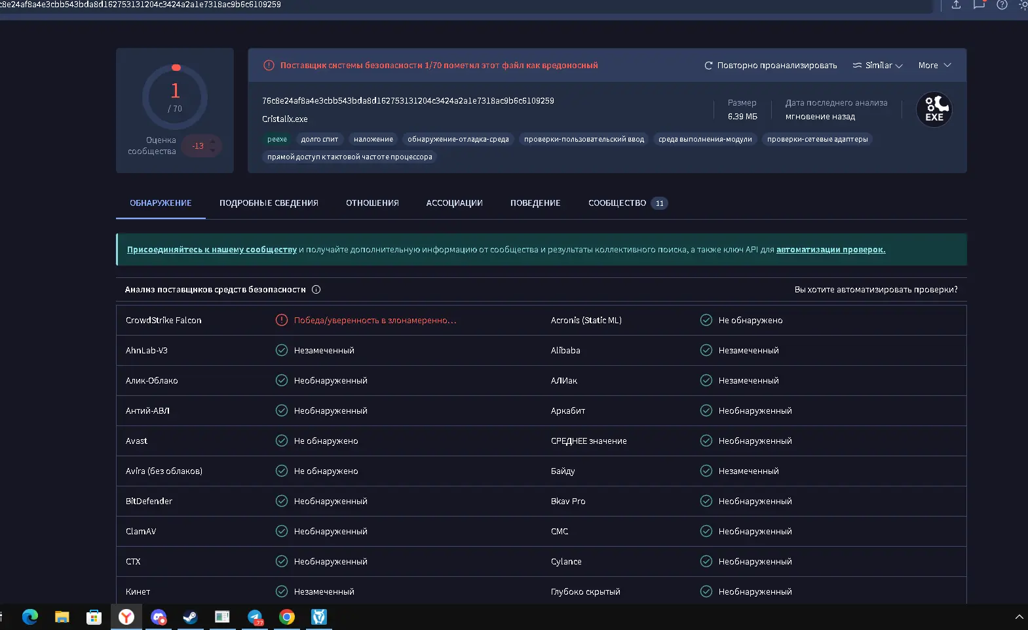The height and width of the screenshot is (630, 1028).
Task: Click the обнаружение-отладка-среда tag
Action: tap(458, 139)
